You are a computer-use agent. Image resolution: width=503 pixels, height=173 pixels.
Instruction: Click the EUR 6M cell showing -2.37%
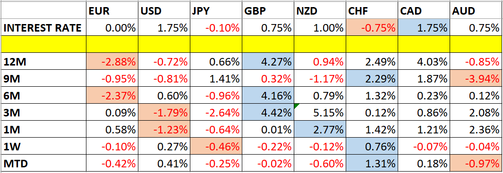coord(112,96)
